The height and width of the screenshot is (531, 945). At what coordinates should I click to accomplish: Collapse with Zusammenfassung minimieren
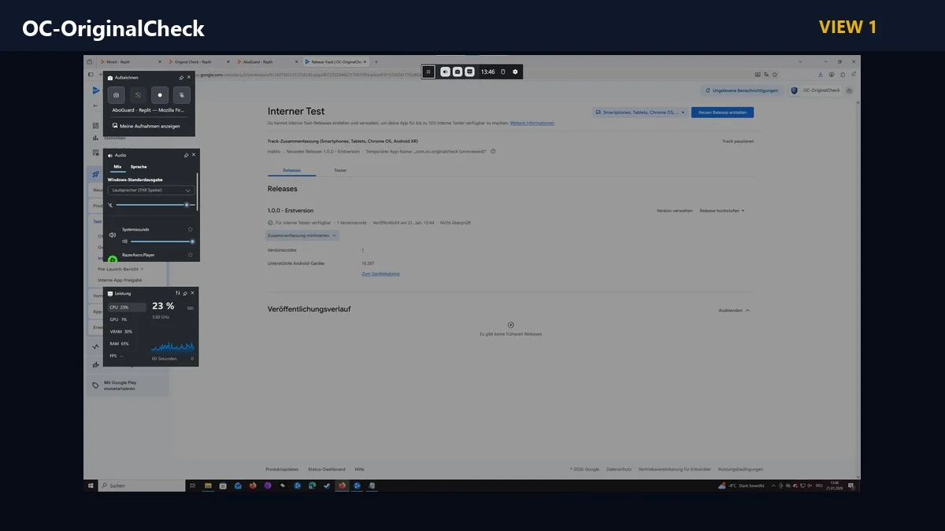(x=302, y=235)
